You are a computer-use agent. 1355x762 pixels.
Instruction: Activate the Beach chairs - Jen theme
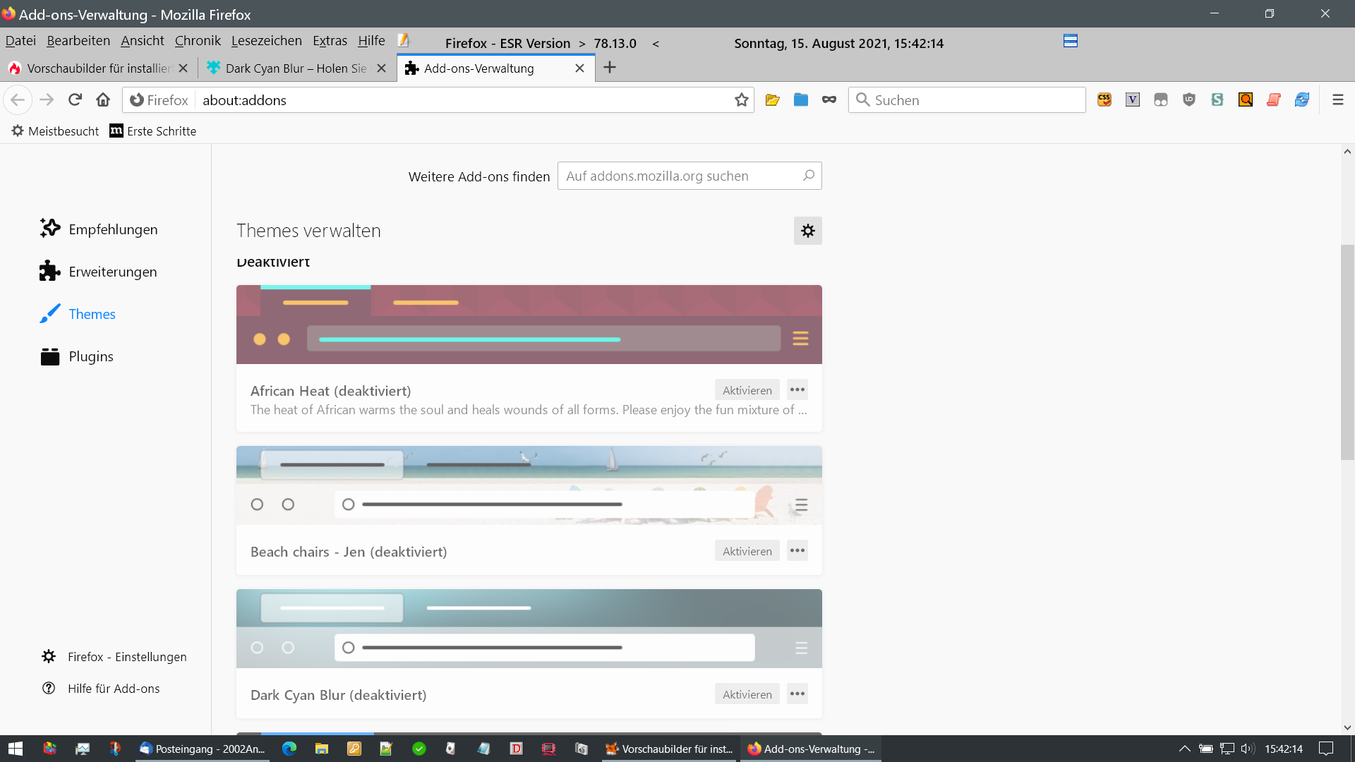[x=747, y=551]
